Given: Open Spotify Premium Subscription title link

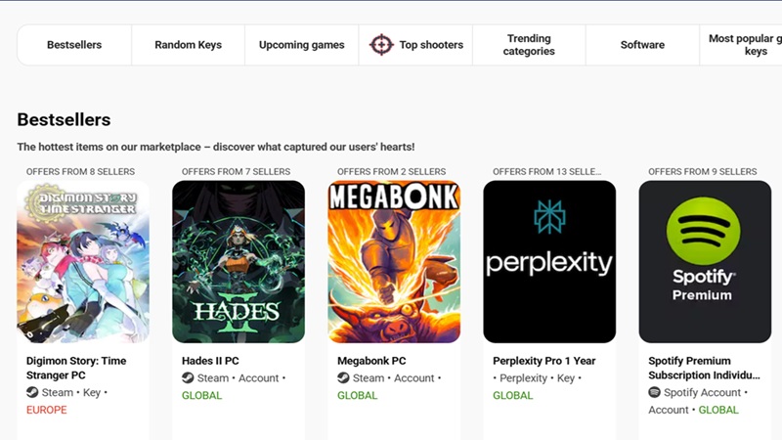Looking at the screenshot, I should tap(704, 368).
